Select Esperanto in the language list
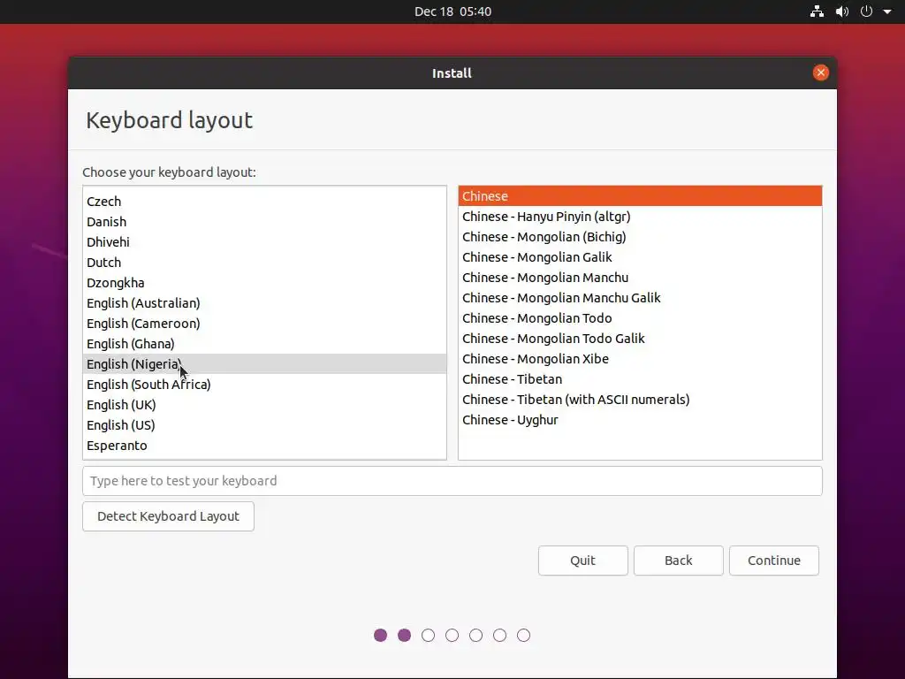The width and height of the screenshot is (905, 679). tap(264, 446)
